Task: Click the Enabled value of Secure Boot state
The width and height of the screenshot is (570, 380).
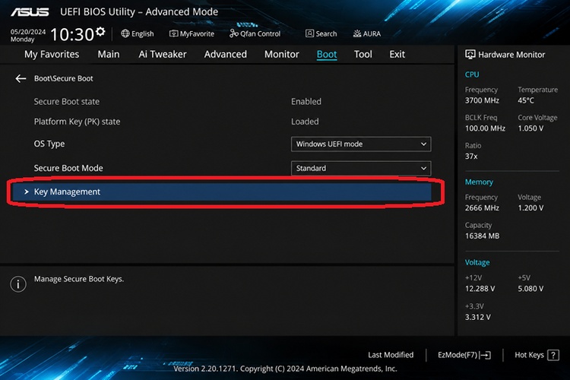Action: (x=306, y=101)
